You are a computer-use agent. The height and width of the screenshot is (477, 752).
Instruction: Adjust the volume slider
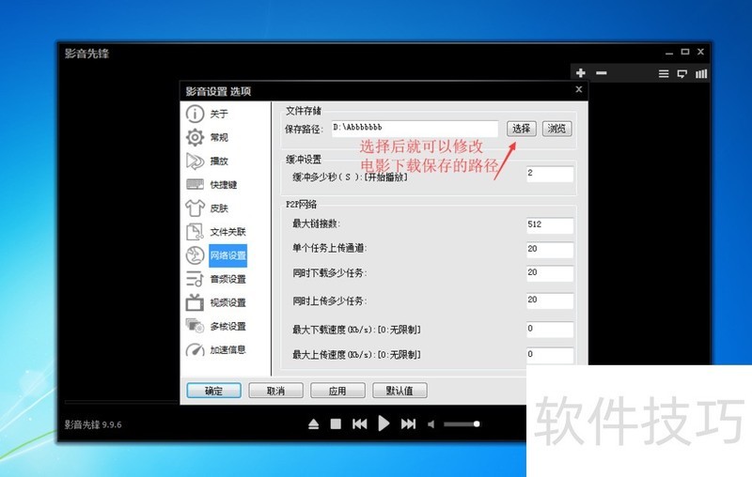tap(462, 423)
